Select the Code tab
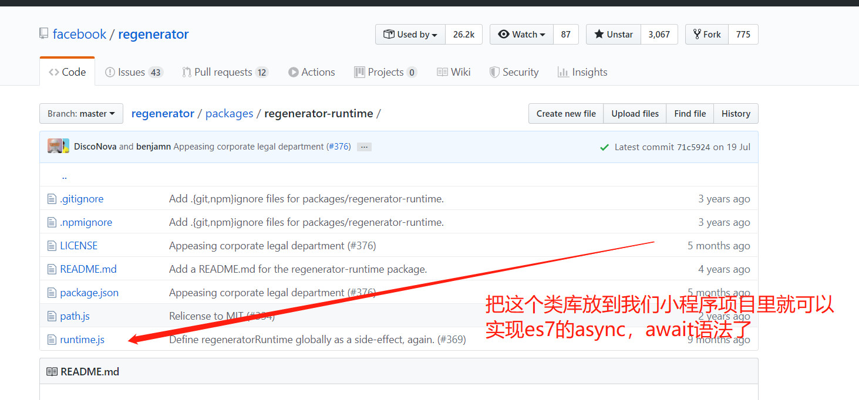The image size is (859, 400). 67,72
